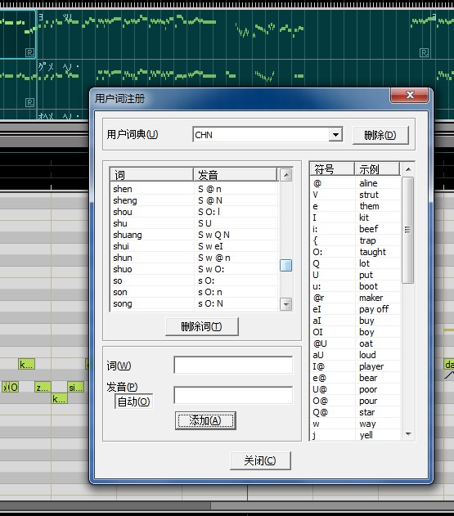Click the 'Q' symbol row for lot
The width and height of the screenshot is (454, 516).
tap(356, 263)
